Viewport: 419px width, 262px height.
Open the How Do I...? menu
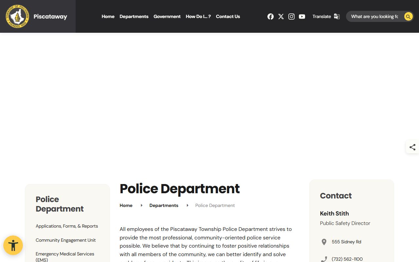198,16
